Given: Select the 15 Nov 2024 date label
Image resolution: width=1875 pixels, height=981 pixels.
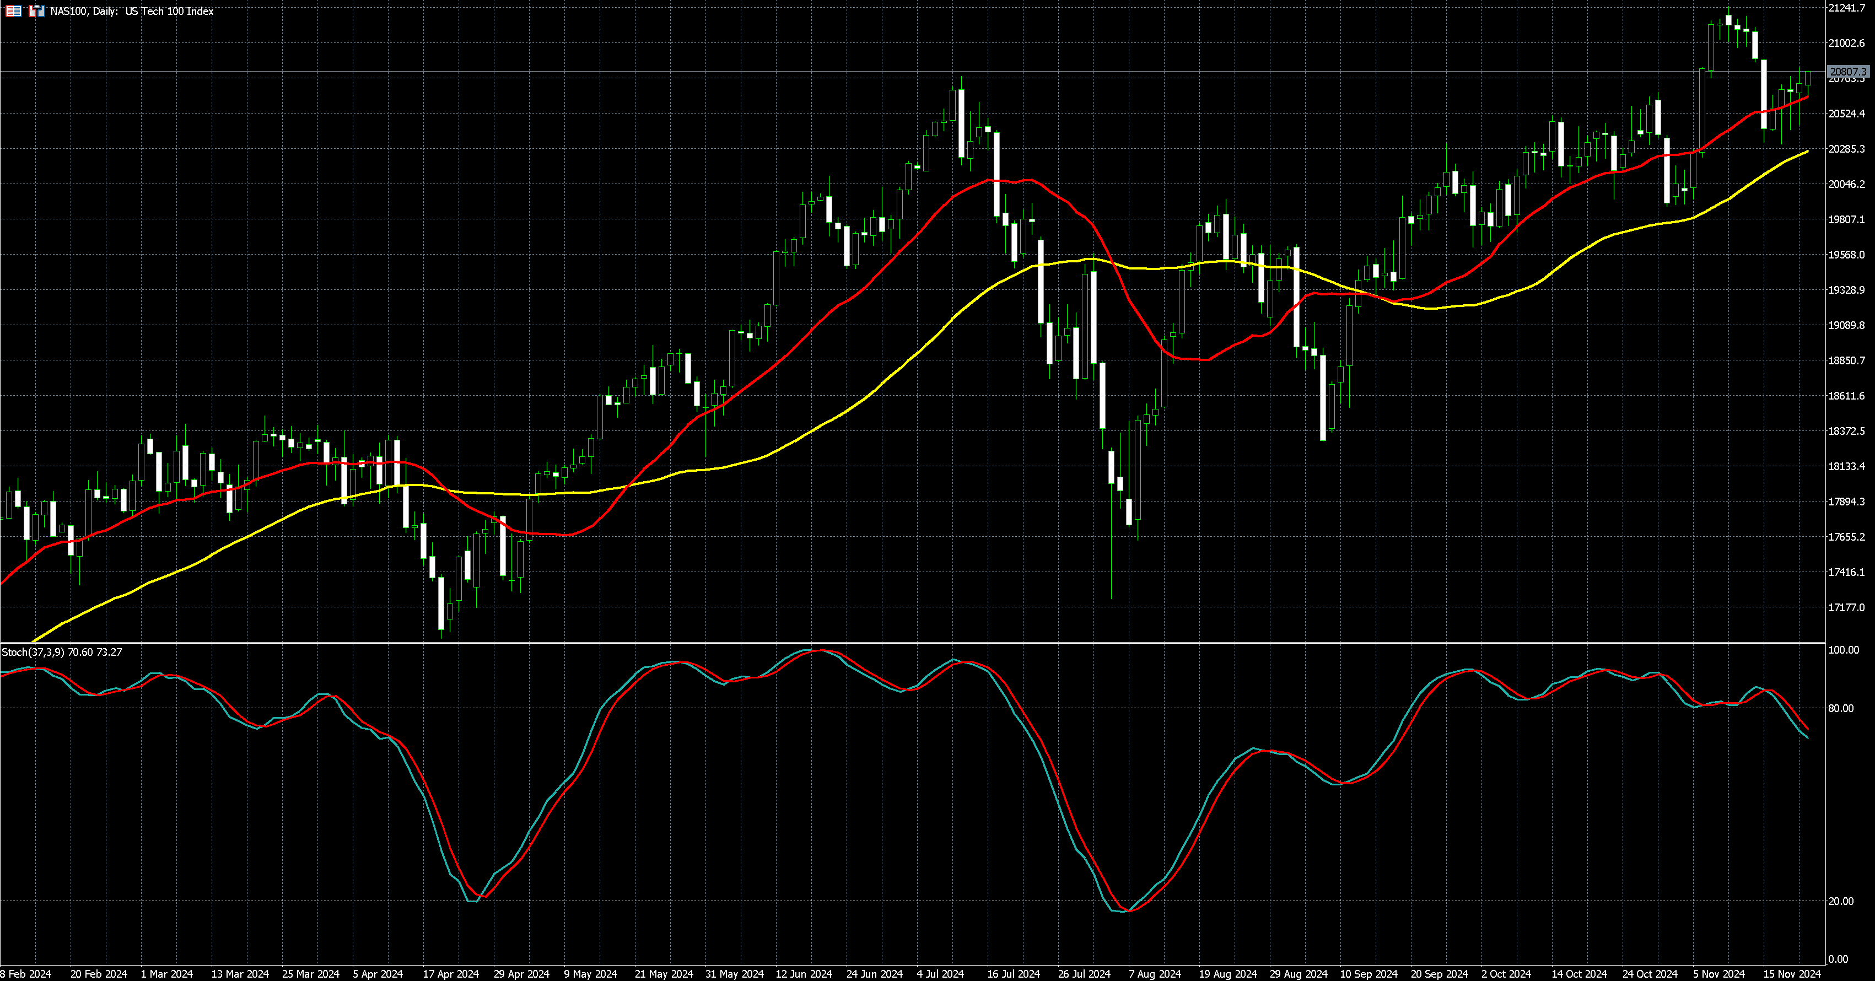Looking at the screenshot, I should [x=1791, y=974].
